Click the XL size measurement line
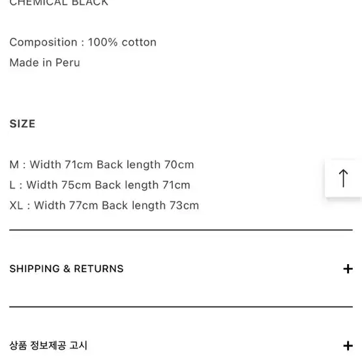Screen dimensions: 362x362 coord(104,205)
